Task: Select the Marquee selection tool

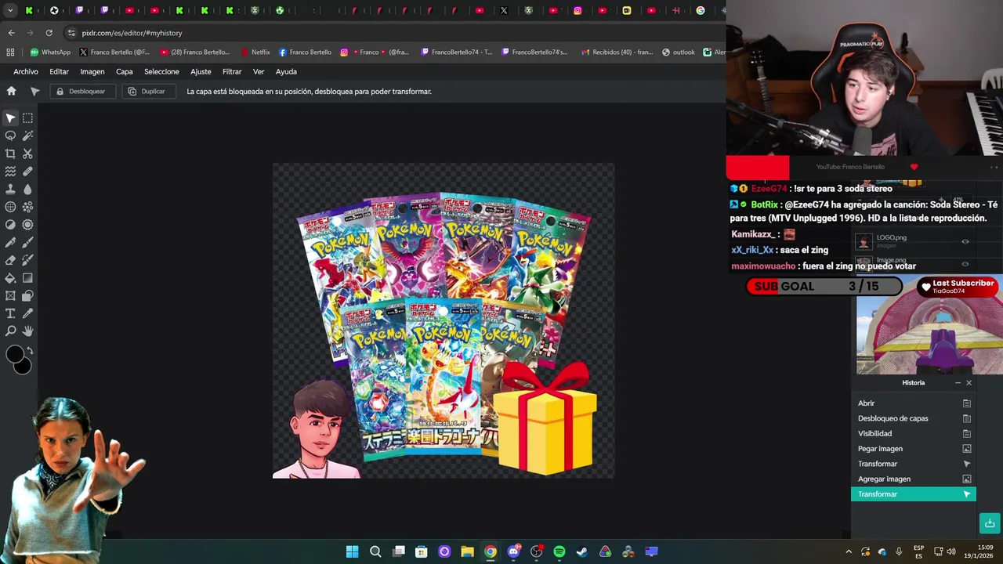Action: tap(27, 118)
